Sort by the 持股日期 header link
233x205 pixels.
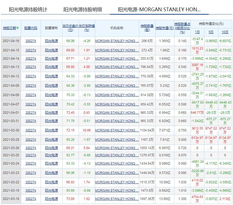[10, 28]
